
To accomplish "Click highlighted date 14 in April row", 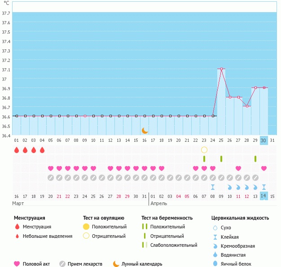I will 264,196.
